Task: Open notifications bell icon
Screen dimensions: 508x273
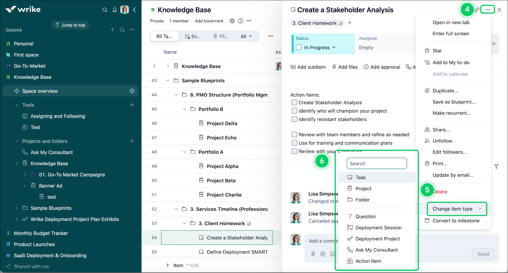Action: 115,10
